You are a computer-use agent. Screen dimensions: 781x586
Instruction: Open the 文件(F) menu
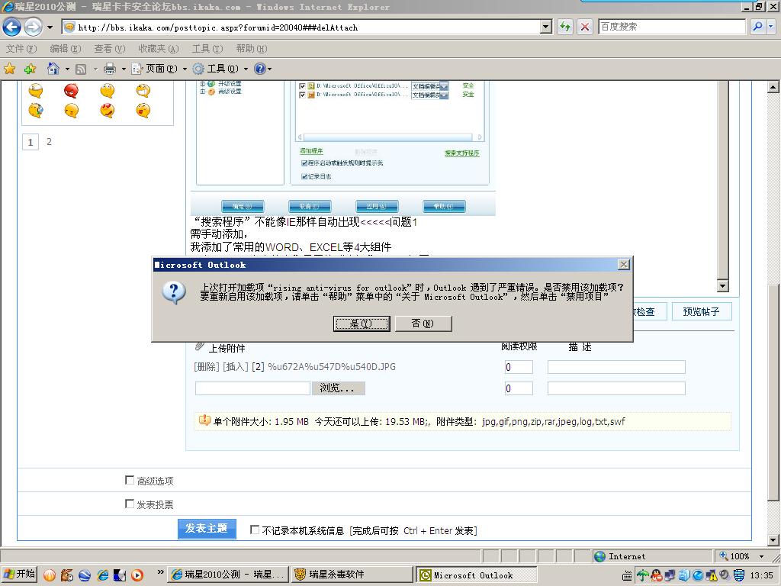[21, 49]
